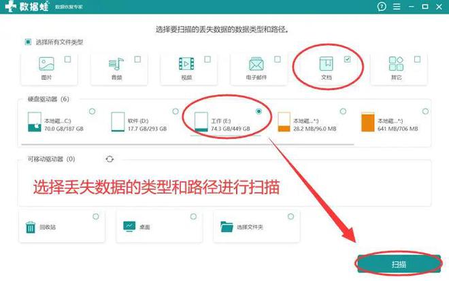The height and width of the screenshot is (281, 449).
Task: Minimize the 数据蛙 window
Action: [412, 6]
